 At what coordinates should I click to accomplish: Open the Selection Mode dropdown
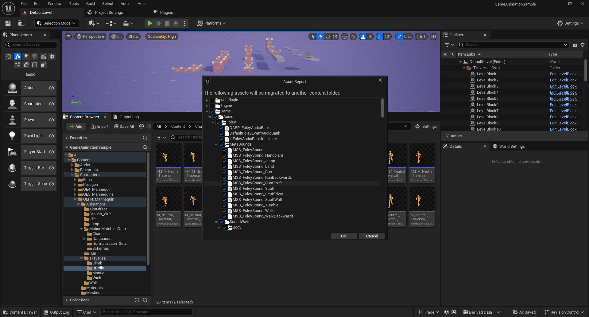(56, 23)
